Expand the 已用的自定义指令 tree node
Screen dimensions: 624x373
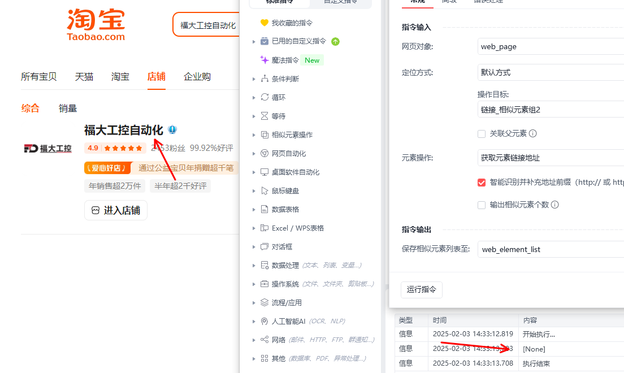coord(254,41)
